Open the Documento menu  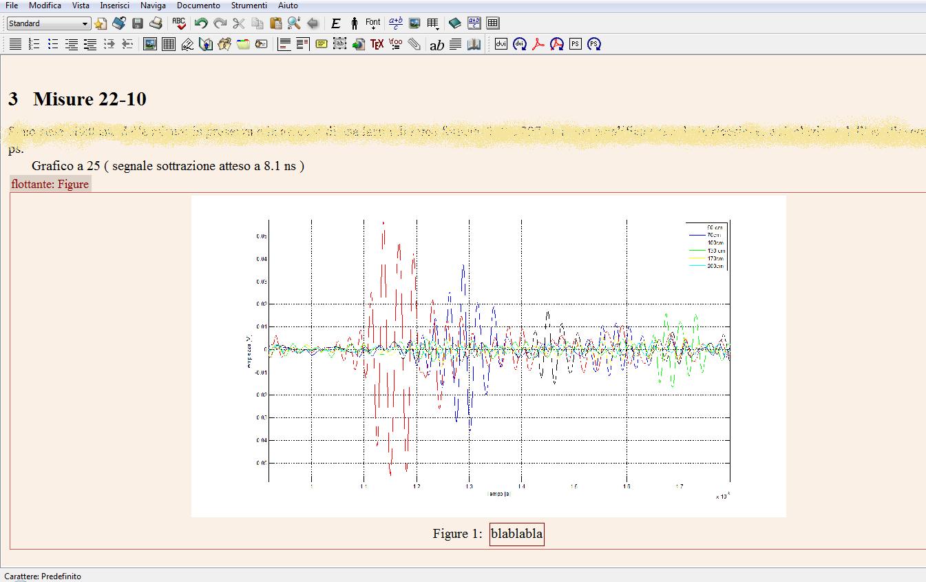click(198, 6)
